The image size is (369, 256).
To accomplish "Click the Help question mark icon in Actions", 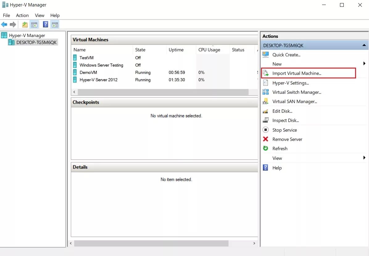I will pos(265,168).
